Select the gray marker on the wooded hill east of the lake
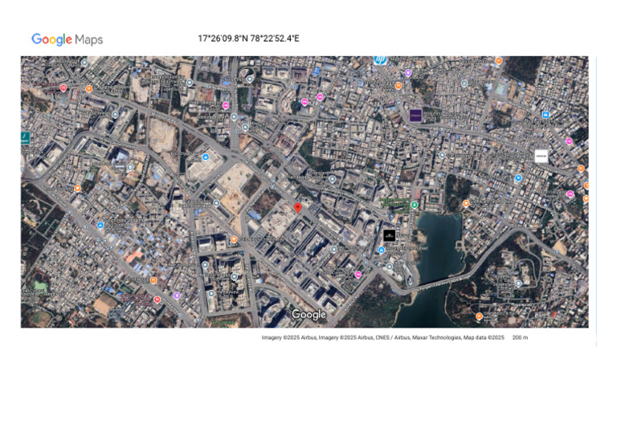The height and width of the screenshot is (436, 617). [519, 283]
